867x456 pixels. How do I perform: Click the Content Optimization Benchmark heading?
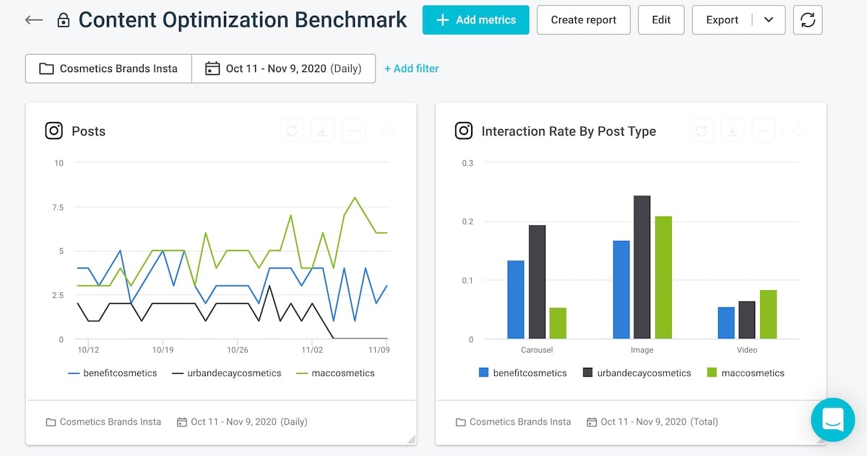(243, 20)
